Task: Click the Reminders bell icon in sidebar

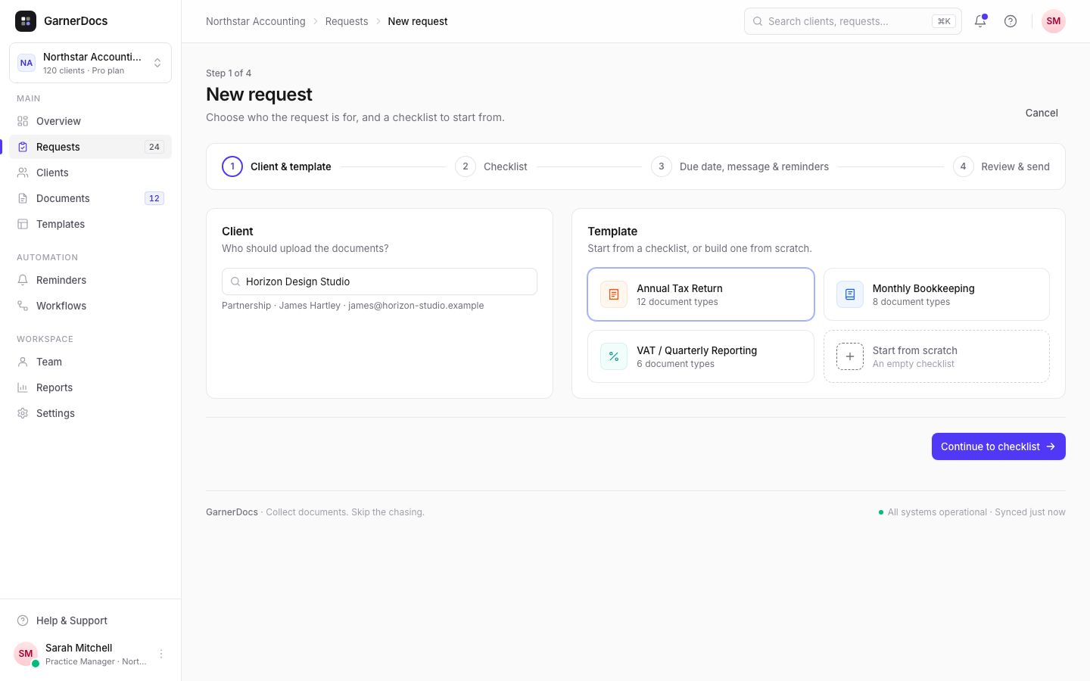Action: (23, 280)
